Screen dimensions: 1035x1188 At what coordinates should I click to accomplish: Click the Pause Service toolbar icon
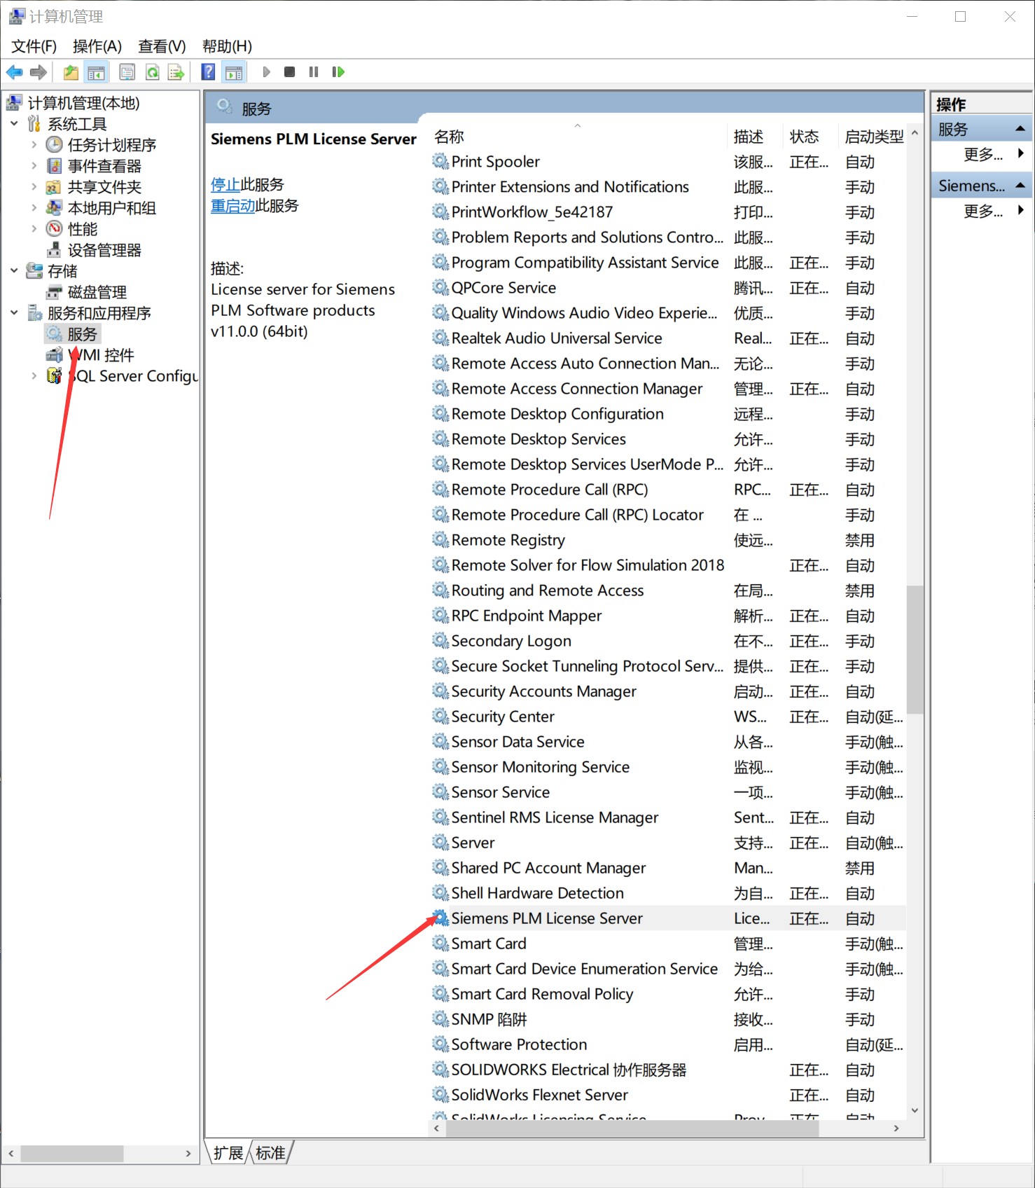tap(314, 72)
